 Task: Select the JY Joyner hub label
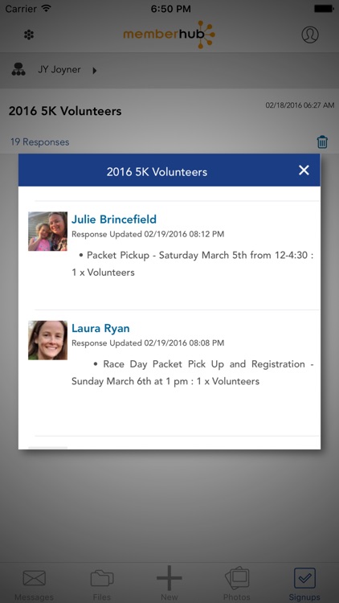pyautogui.click(x=59, y=70)
